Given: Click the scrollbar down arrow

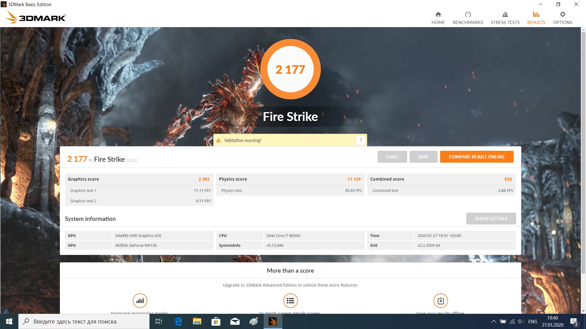Looking at the screenshot, I should [583, 311].
